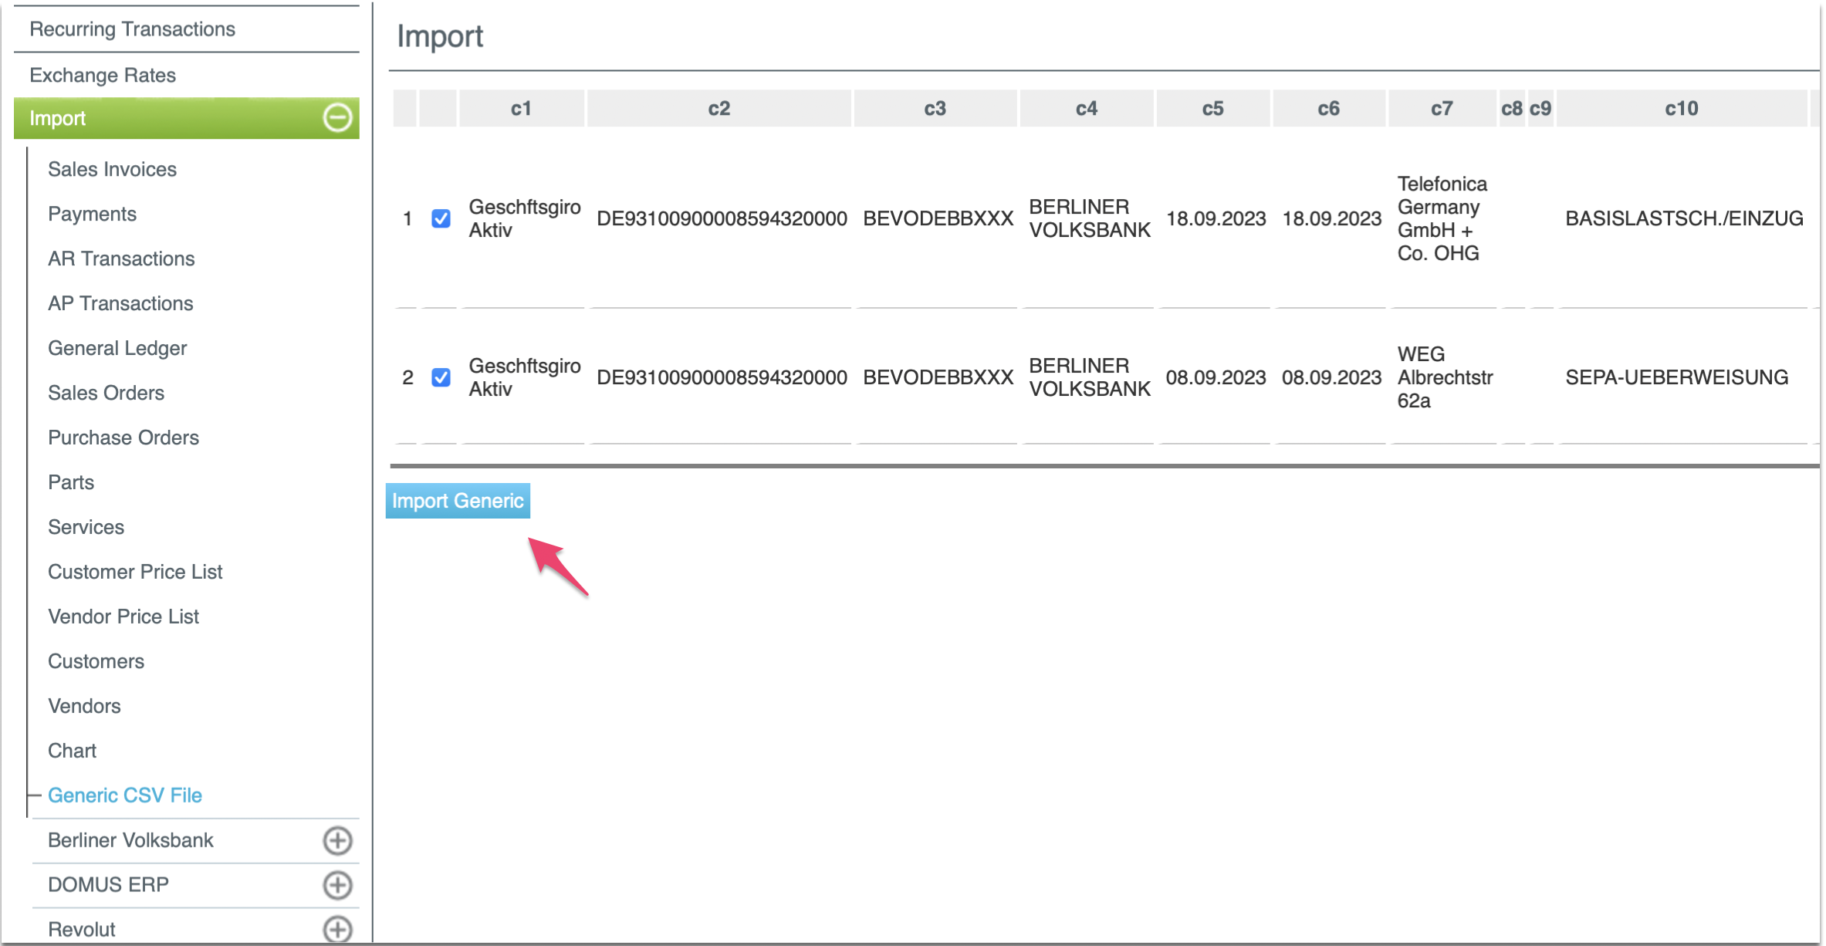Select AP Transactions import option
This screenshot has height=946, width=1826.
pyautogui.click(x=120, y=303)
